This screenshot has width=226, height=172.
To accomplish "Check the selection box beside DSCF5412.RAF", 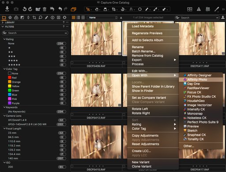I will pos(72,115).
